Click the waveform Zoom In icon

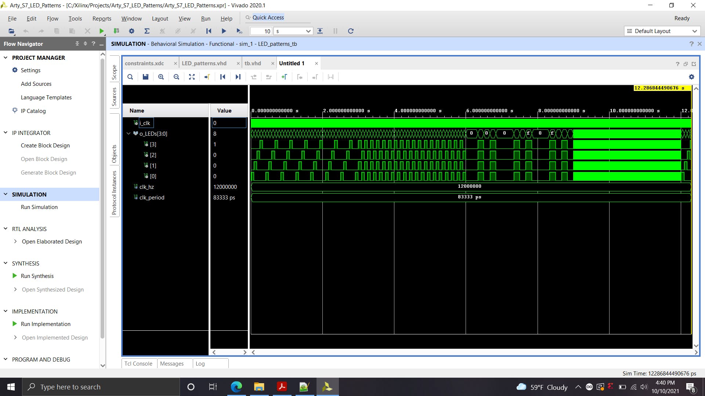click(161, 77)
